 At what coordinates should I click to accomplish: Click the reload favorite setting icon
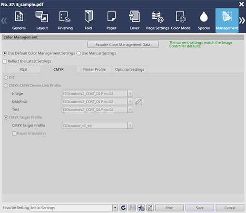pos(123,208)
